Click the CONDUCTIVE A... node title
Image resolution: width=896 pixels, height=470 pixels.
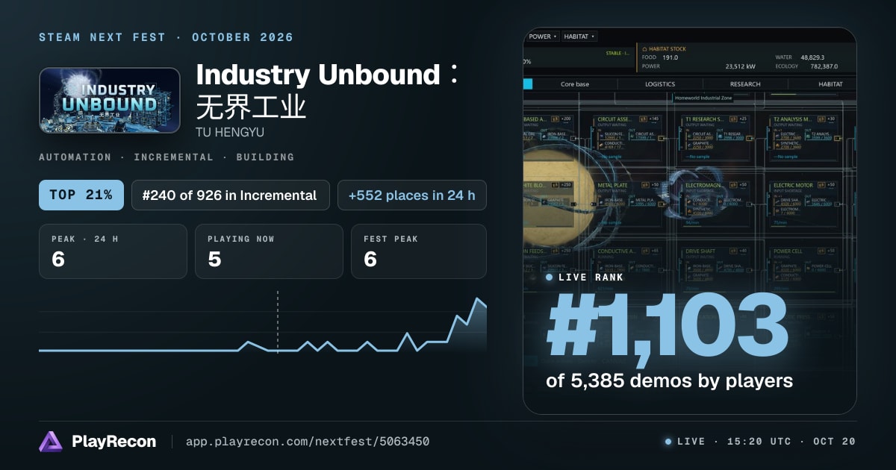click(x=617, y=251)
